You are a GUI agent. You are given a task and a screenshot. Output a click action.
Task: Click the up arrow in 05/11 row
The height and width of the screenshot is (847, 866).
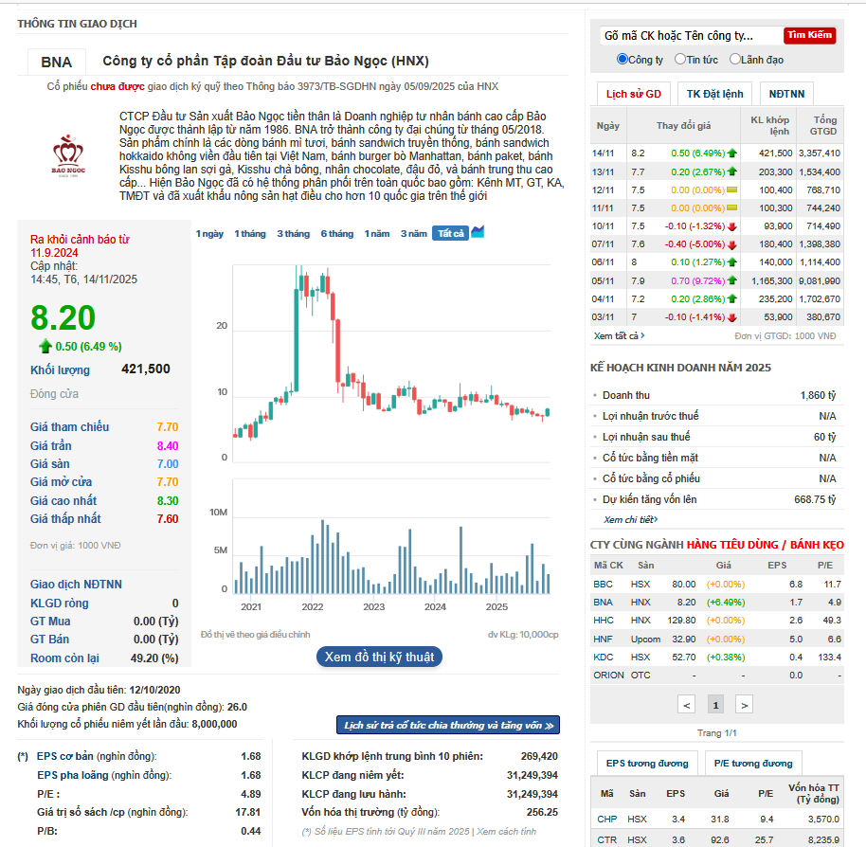pyautogui.click(x=731, y=280)
